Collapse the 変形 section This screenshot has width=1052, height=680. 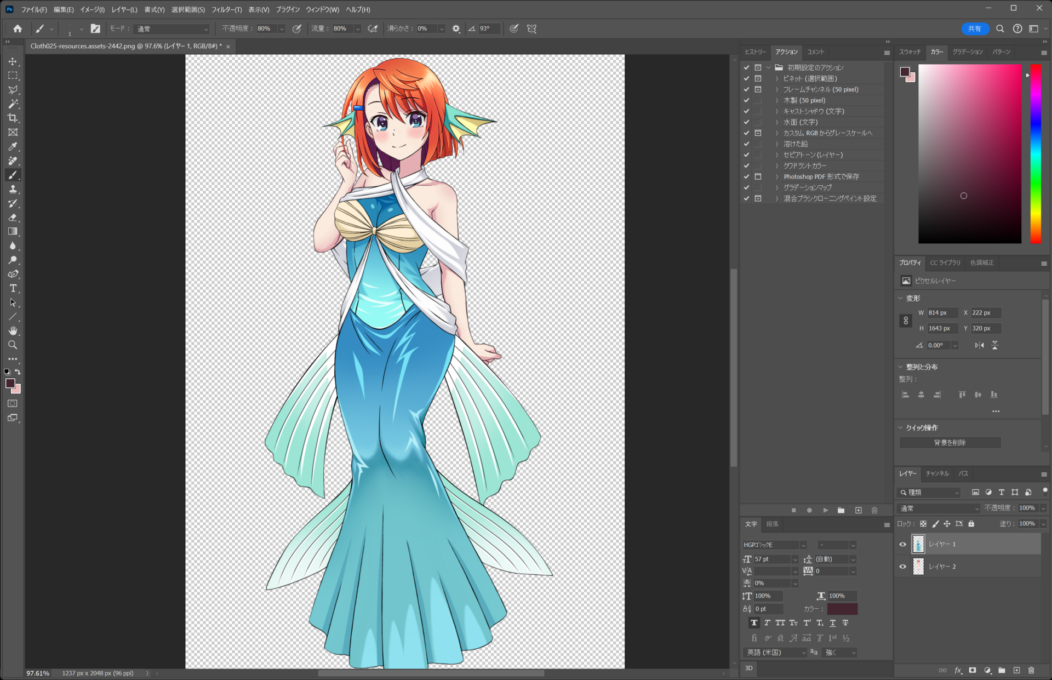click(900, 298)
